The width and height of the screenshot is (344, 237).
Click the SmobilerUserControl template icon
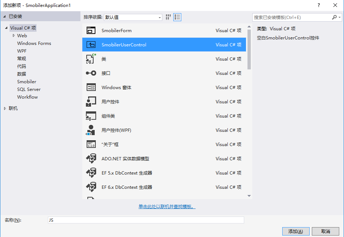coord(91,45)
